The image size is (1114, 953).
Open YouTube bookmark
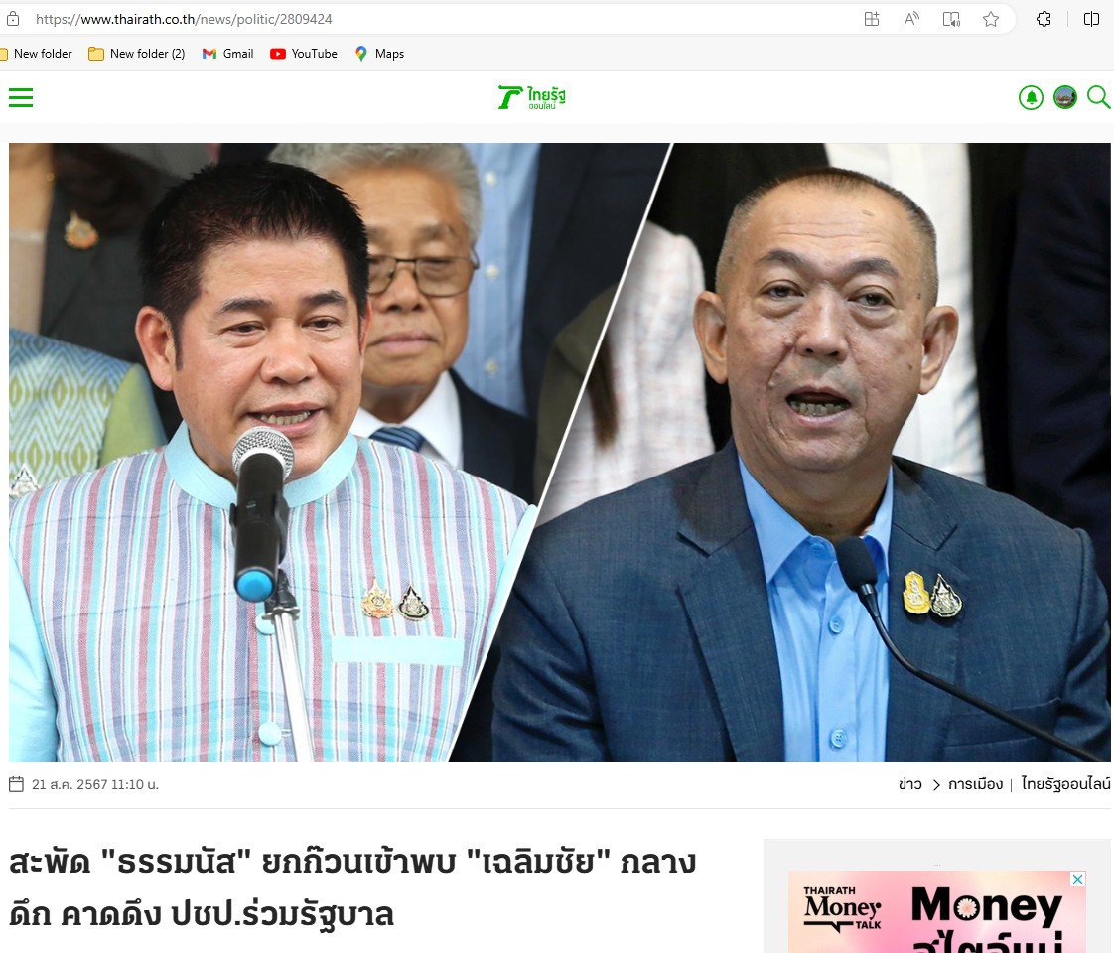tap(304, 54)
